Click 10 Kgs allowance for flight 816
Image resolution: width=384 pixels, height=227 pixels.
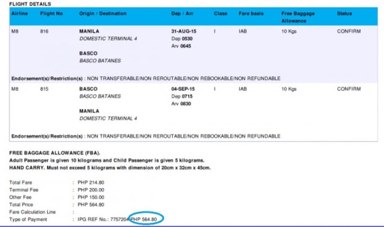[289, 31]
